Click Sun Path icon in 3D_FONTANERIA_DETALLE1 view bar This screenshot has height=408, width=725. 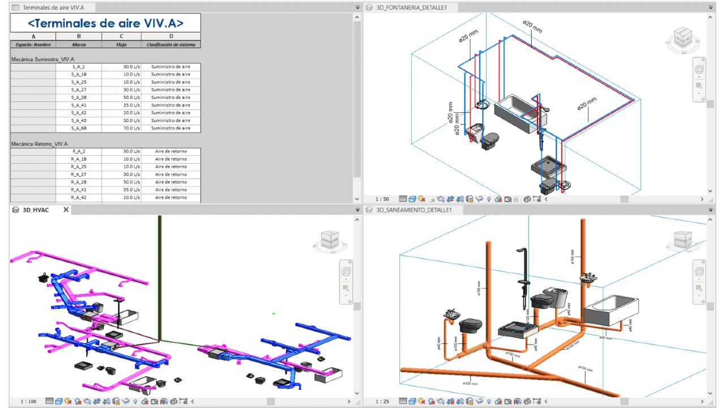click(x=421, y=199)
